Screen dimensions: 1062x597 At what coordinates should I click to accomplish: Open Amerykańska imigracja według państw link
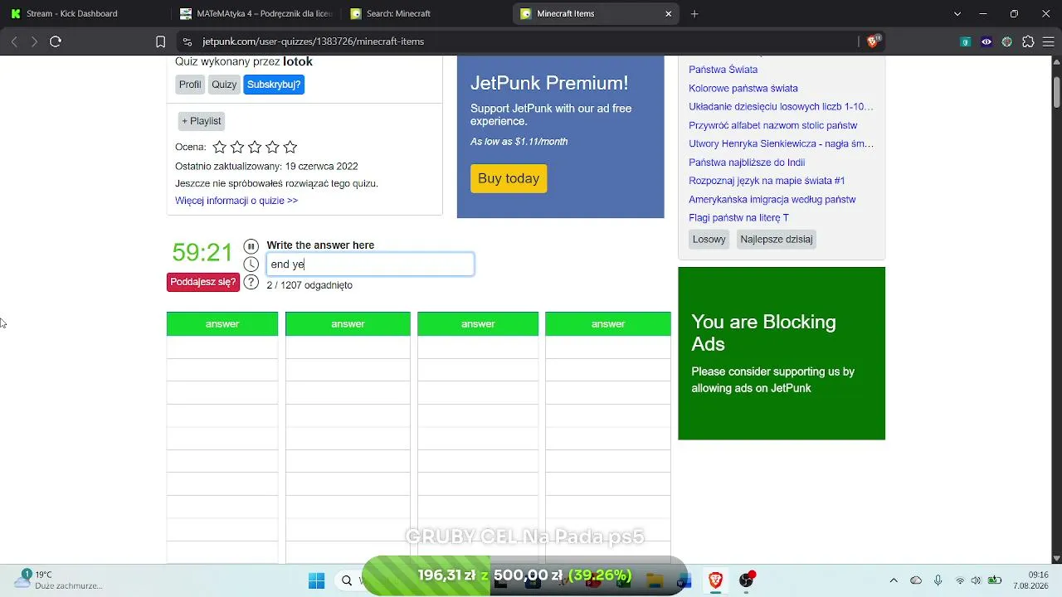(x=772, y=199)
